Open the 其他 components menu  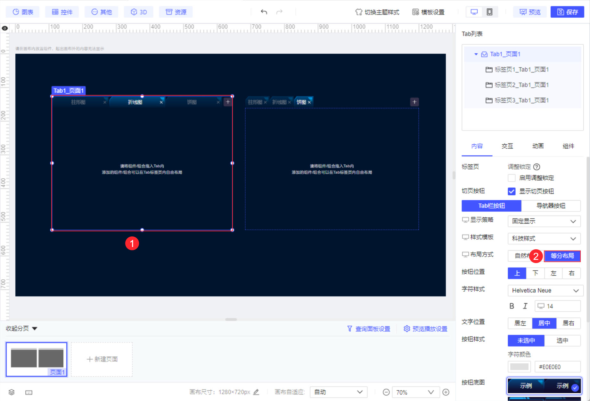tap(102, 12)
